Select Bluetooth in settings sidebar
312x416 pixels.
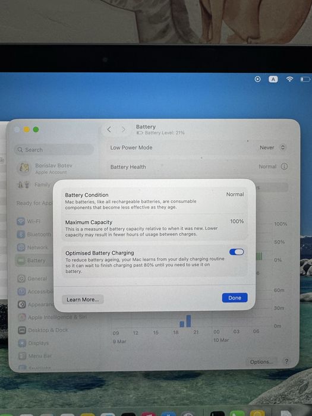coord(34,234)
